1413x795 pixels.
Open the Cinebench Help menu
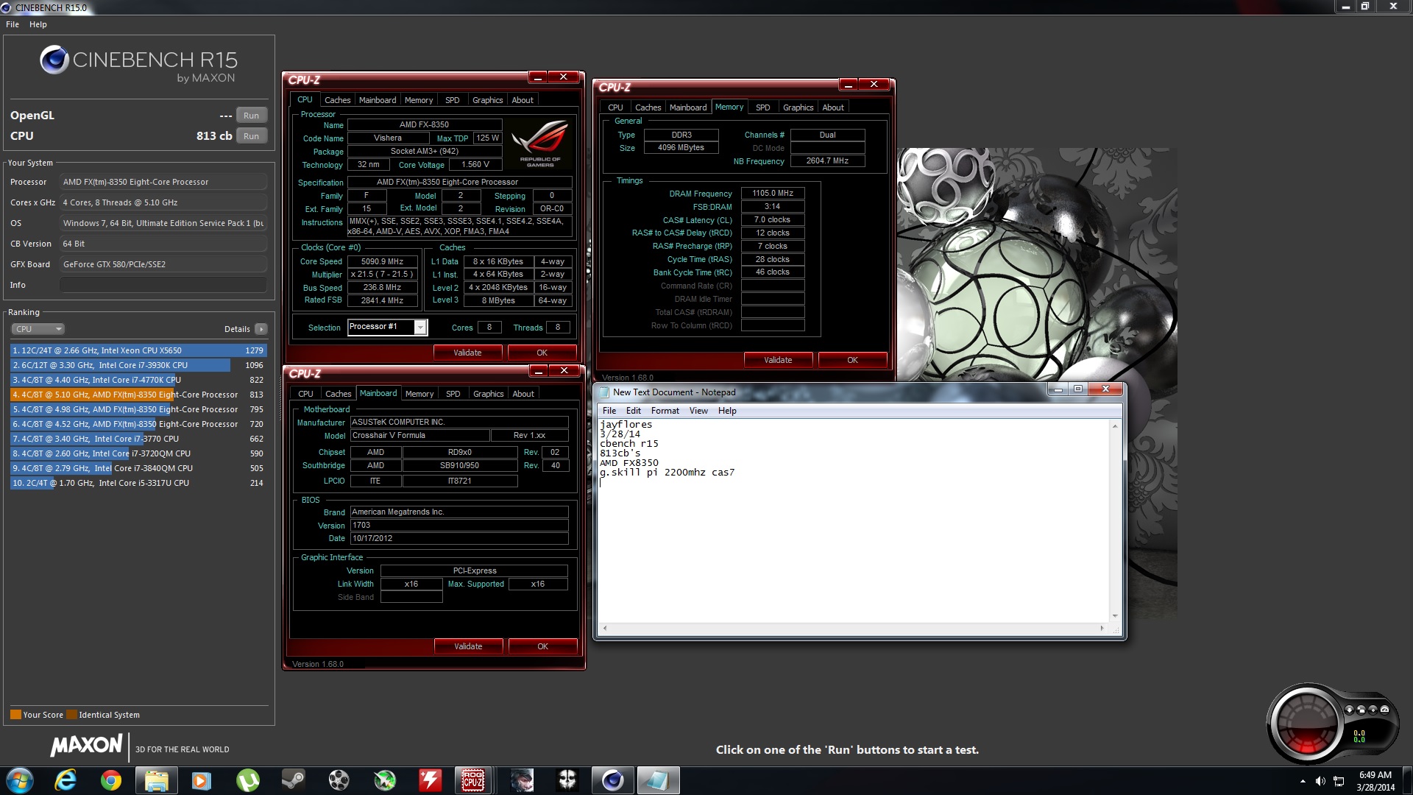(x=38, y=24)
